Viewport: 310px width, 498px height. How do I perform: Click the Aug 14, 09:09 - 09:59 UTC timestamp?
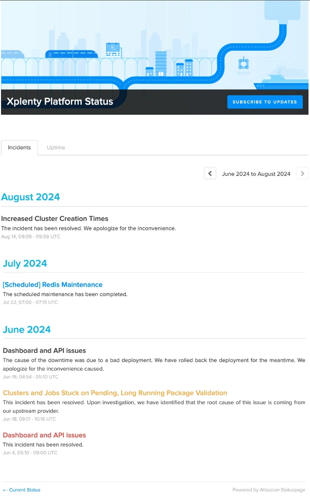30,237
